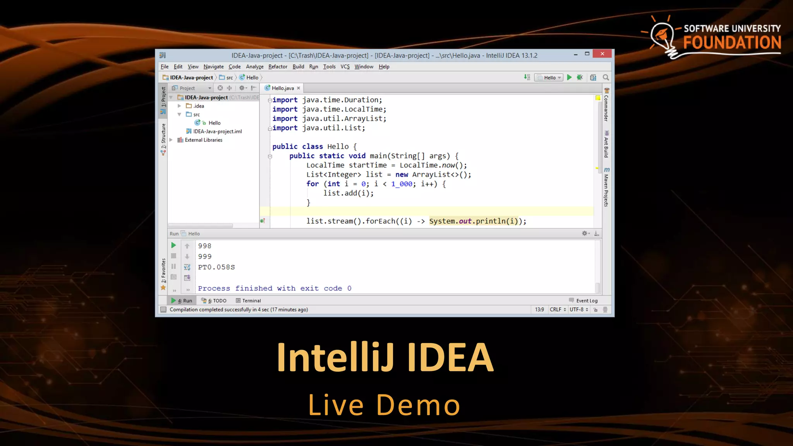Click Up the Stack Trace arrow
The height and width of the screenshot is (446, 793).
[x=187, y=246]
